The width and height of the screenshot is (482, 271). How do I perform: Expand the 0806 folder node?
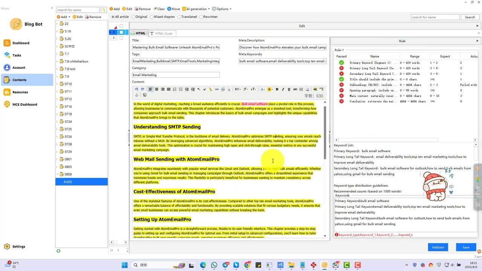tap(57, 174)
